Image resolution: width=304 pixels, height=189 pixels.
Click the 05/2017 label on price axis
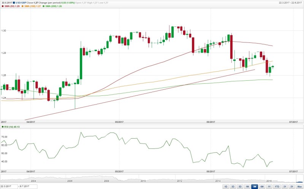(x=119, y=122)
